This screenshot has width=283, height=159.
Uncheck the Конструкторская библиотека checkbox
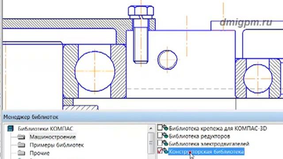tap(160, 151)
